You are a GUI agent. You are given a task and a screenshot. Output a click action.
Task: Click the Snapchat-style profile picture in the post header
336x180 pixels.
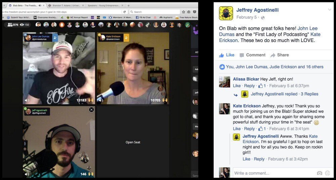point(226,13)
